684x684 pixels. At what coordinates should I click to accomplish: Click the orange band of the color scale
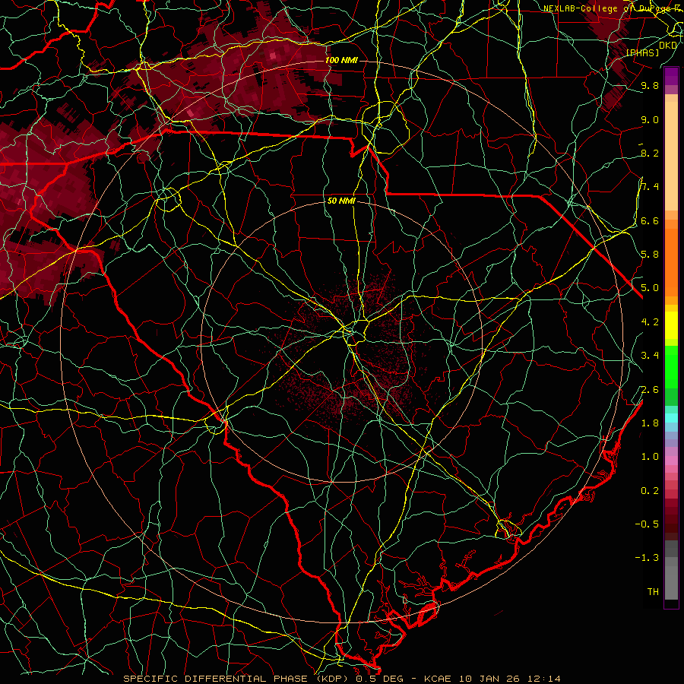point(671,261)
